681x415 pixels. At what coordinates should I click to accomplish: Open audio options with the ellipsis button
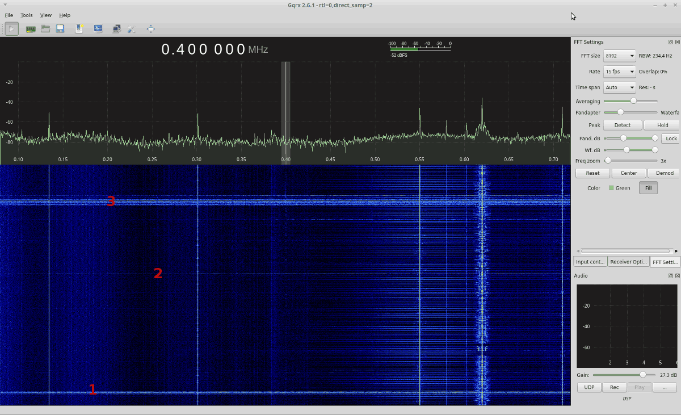[x=664, y=387]
